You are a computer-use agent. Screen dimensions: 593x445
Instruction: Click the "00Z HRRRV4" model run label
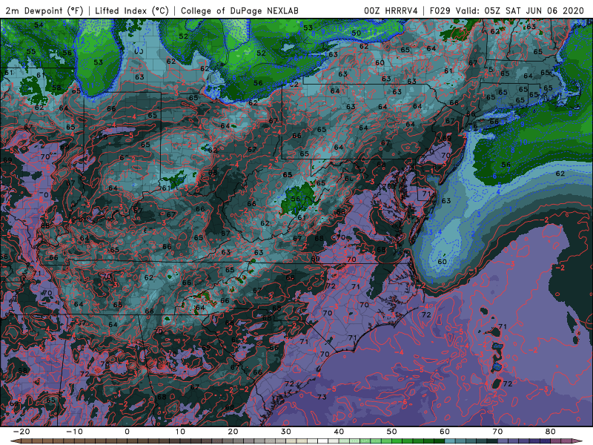click(391, 11)
